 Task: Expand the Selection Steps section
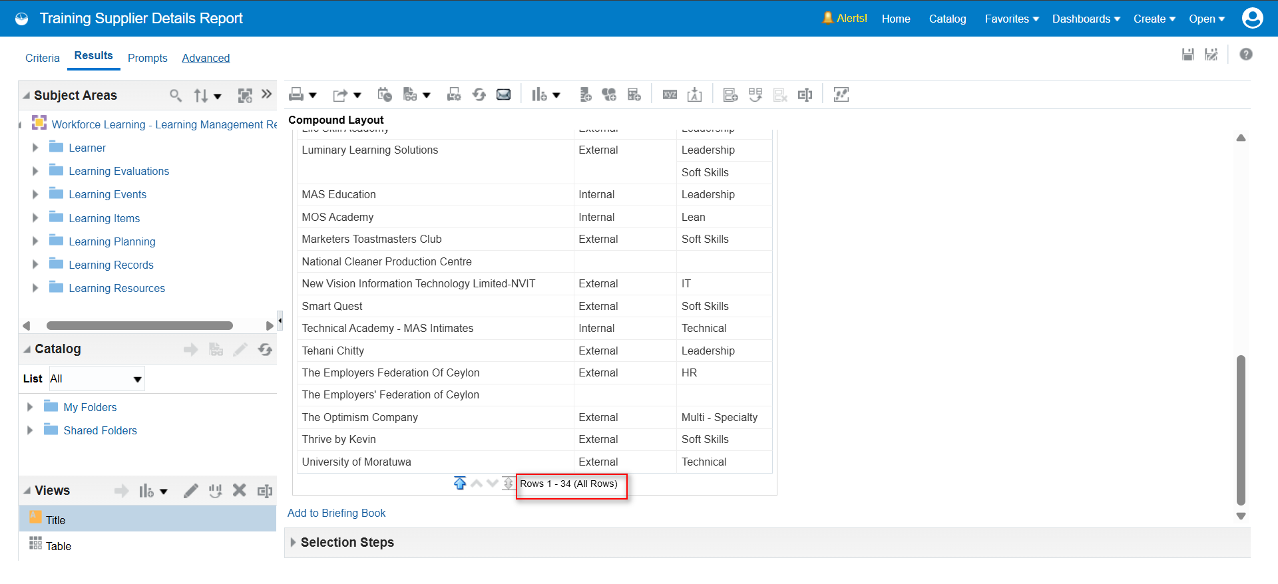(x=293, y=543)
